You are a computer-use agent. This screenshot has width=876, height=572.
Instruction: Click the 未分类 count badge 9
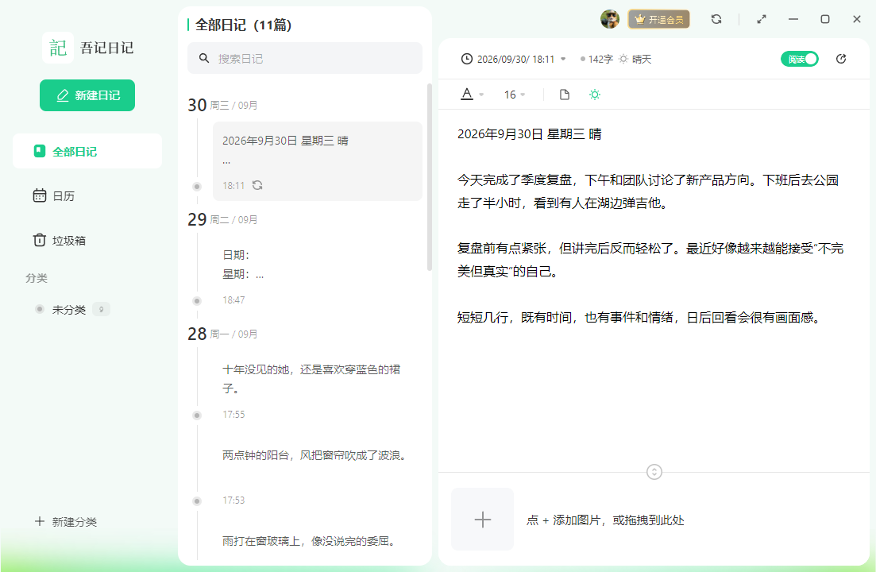(x=101, y=310)
